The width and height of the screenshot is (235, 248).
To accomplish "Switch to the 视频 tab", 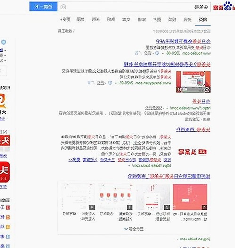I will point(172,20).
